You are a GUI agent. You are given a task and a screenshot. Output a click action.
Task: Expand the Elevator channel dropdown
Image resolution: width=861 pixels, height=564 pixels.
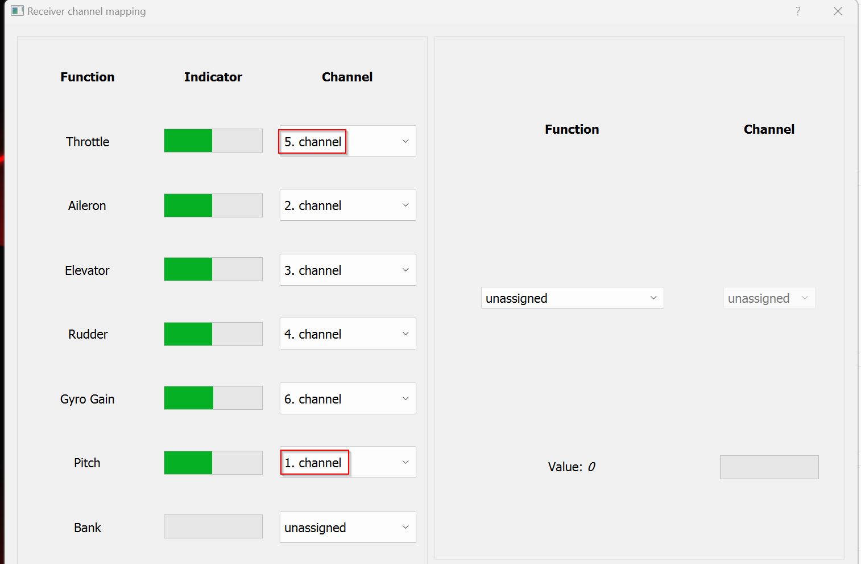point(347,270)
